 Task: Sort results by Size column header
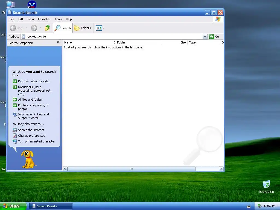tap(174, 42)
